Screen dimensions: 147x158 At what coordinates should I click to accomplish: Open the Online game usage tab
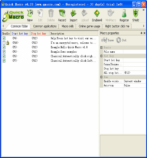90,26
